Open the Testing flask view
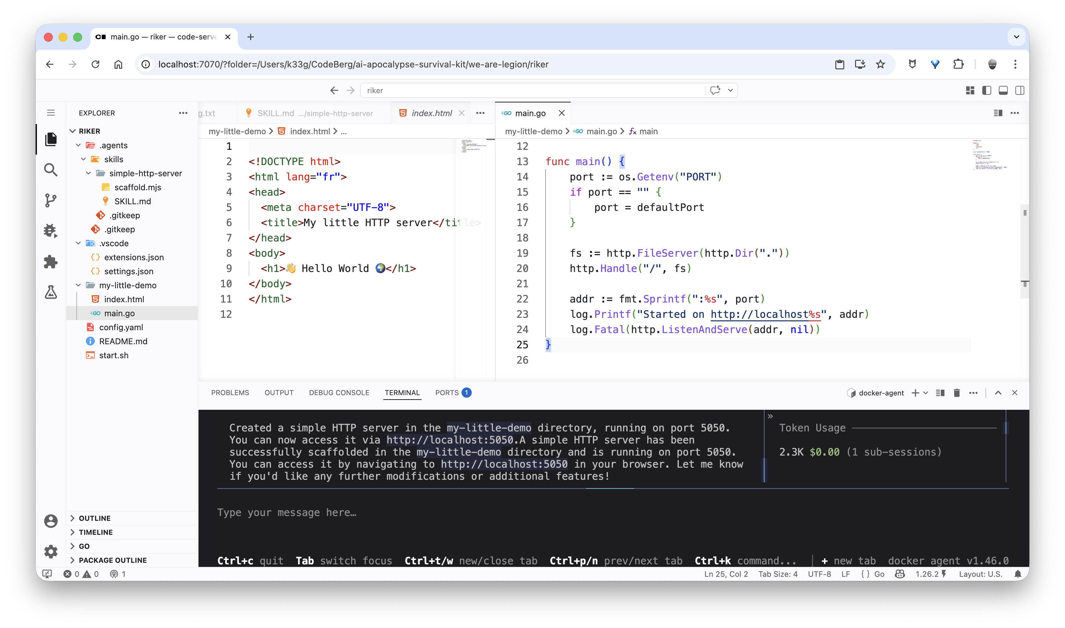 51,292
